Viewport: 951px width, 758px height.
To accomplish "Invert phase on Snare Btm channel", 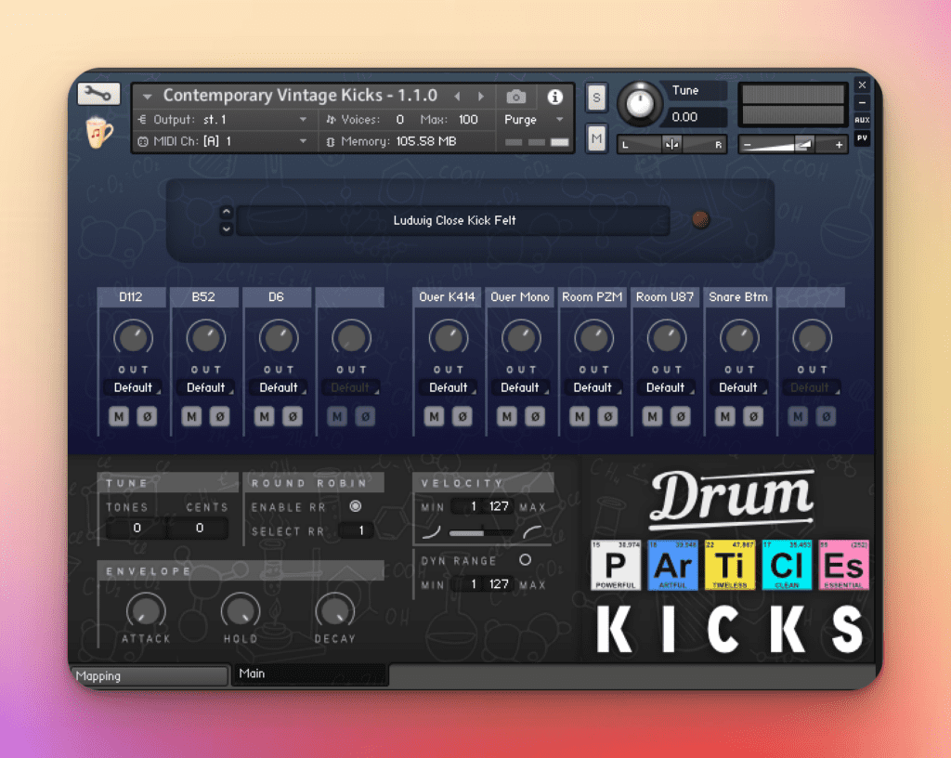I will [x=753, y=416].
